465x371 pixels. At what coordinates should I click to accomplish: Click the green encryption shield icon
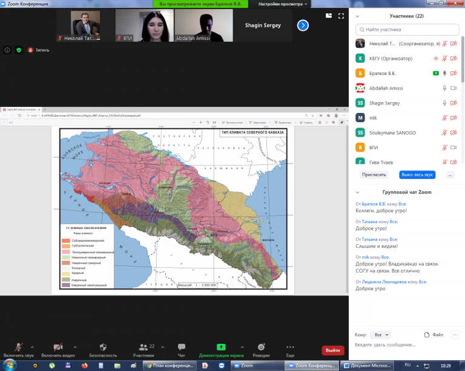18,50
